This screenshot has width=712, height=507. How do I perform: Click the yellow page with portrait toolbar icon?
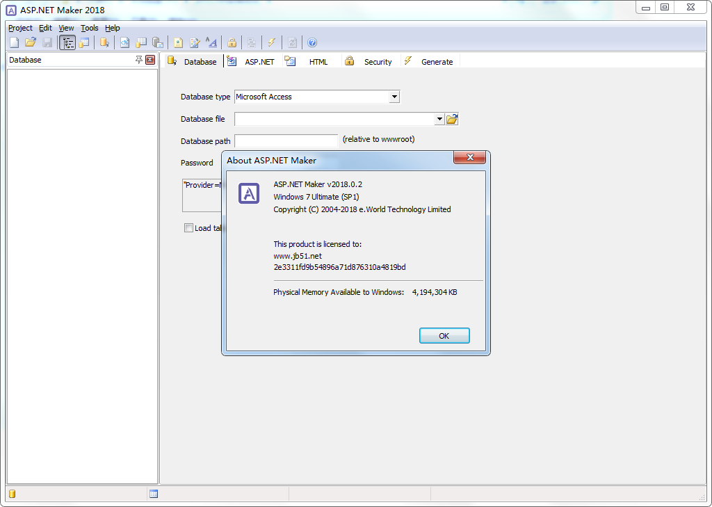pos(178,42)
